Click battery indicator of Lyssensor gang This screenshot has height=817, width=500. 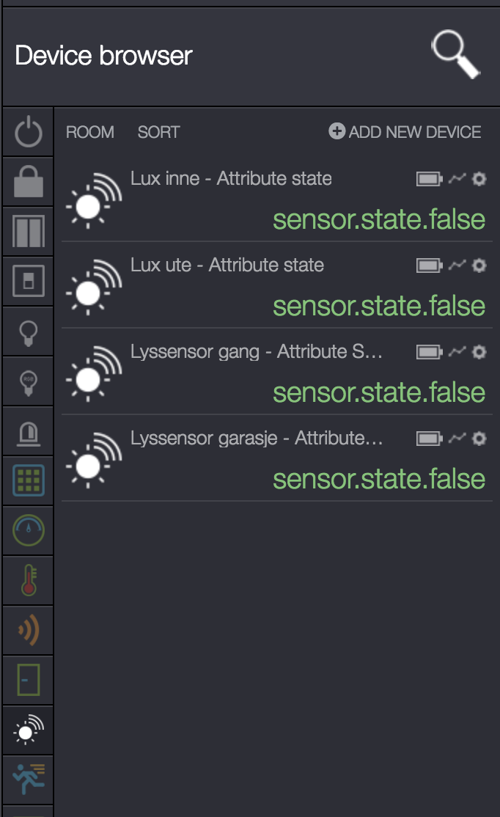(430, 352)
